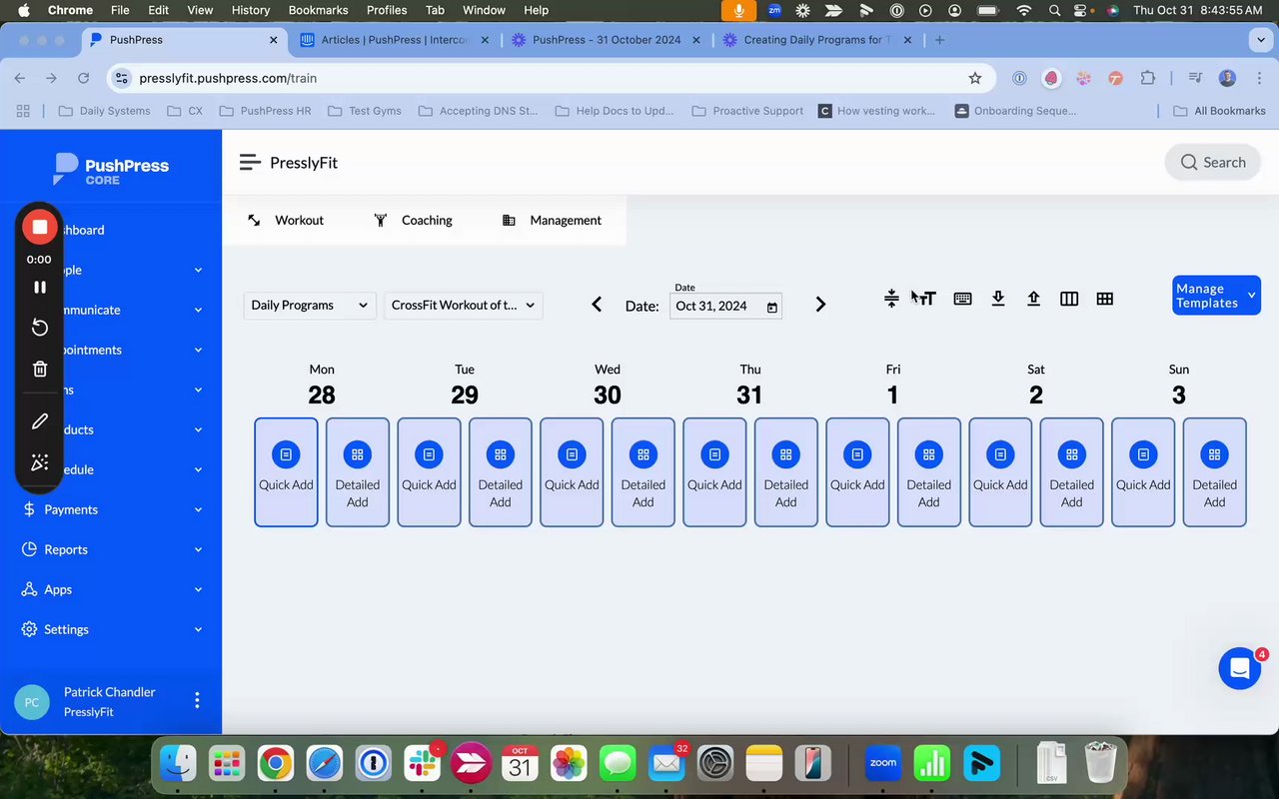This screenshot has width=1279, height=799.
Task: Switch to the Workout tab
Action: [x=286, y=220]
